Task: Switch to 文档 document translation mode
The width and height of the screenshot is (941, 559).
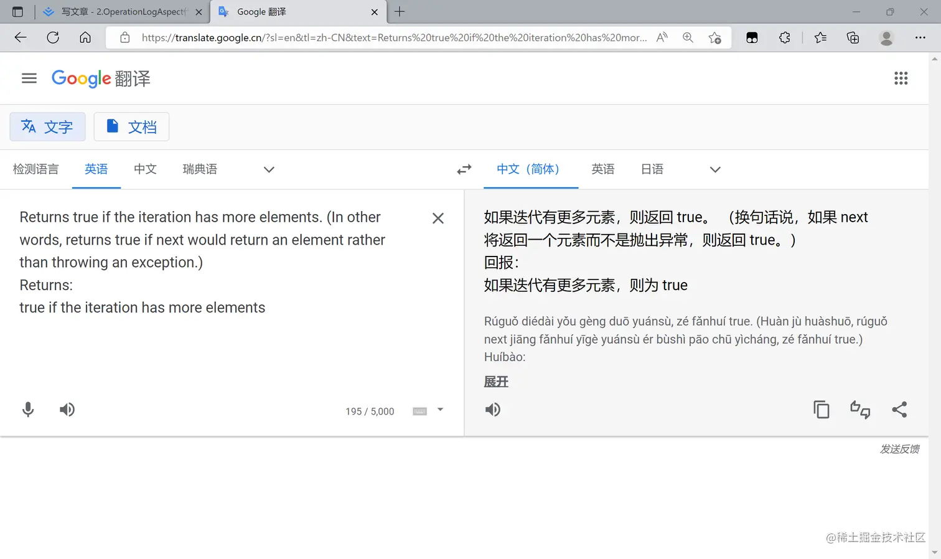Action: [x=131, y=127]
